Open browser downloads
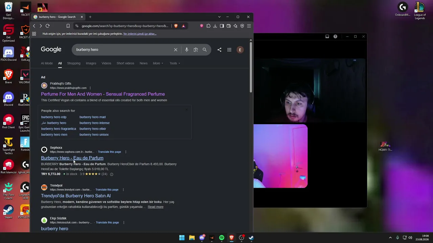The image size is (433, 243). (215, 26)
